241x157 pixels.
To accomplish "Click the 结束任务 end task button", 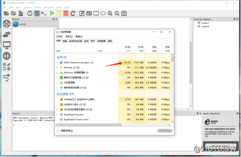I will tap(165, 131).
